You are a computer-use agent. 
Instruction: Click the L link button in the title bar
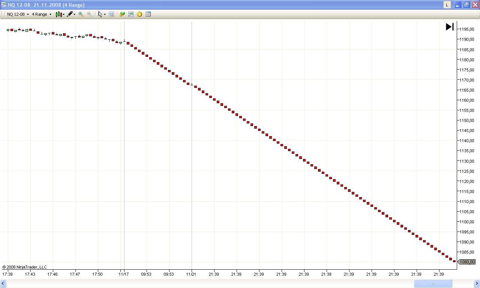coord(447,5)
